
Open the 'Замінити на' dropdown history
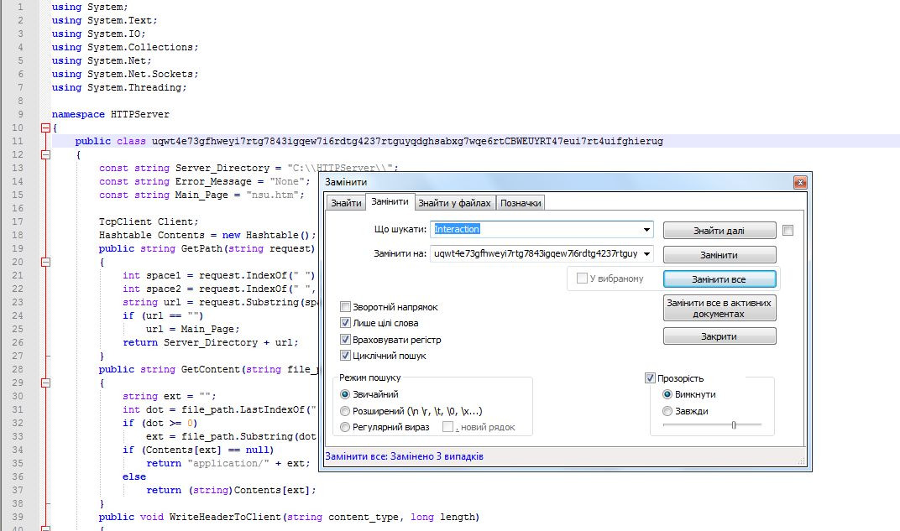(646, 254)
